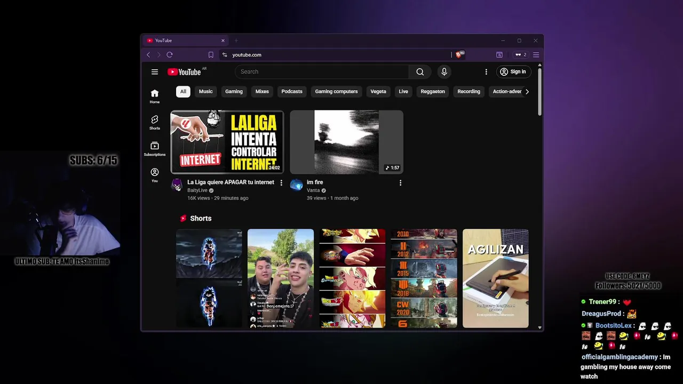This screenshot has width=683, height=384.
Task: Close the YouTube tab
Action: (223, 41)
